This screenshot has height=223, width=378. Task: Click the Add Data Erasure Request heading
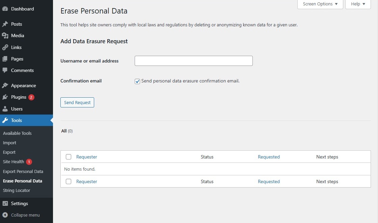[x=94, y=41]
